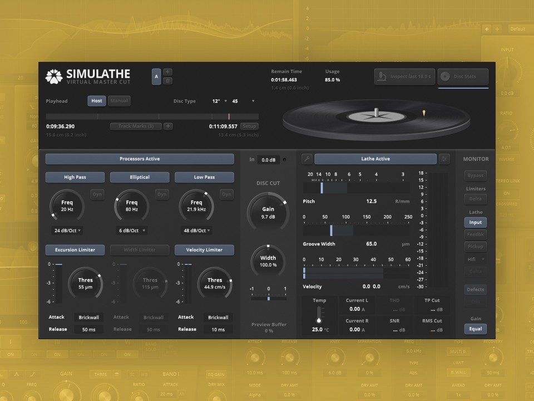Open the Hifi pickup dropdown

tap(476, 260)
